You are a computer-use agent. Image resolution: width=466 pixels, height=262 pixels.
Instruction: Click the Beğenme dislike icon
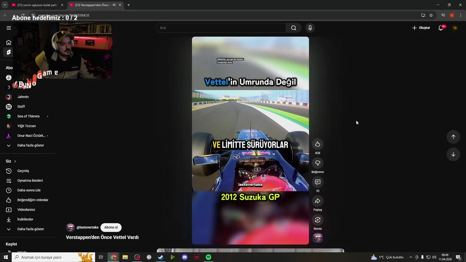pos(317,163)
